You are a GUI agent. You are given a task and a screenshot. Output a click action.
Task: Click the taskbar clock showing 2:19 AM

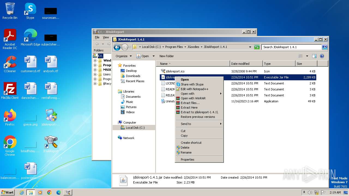point(335,192)
